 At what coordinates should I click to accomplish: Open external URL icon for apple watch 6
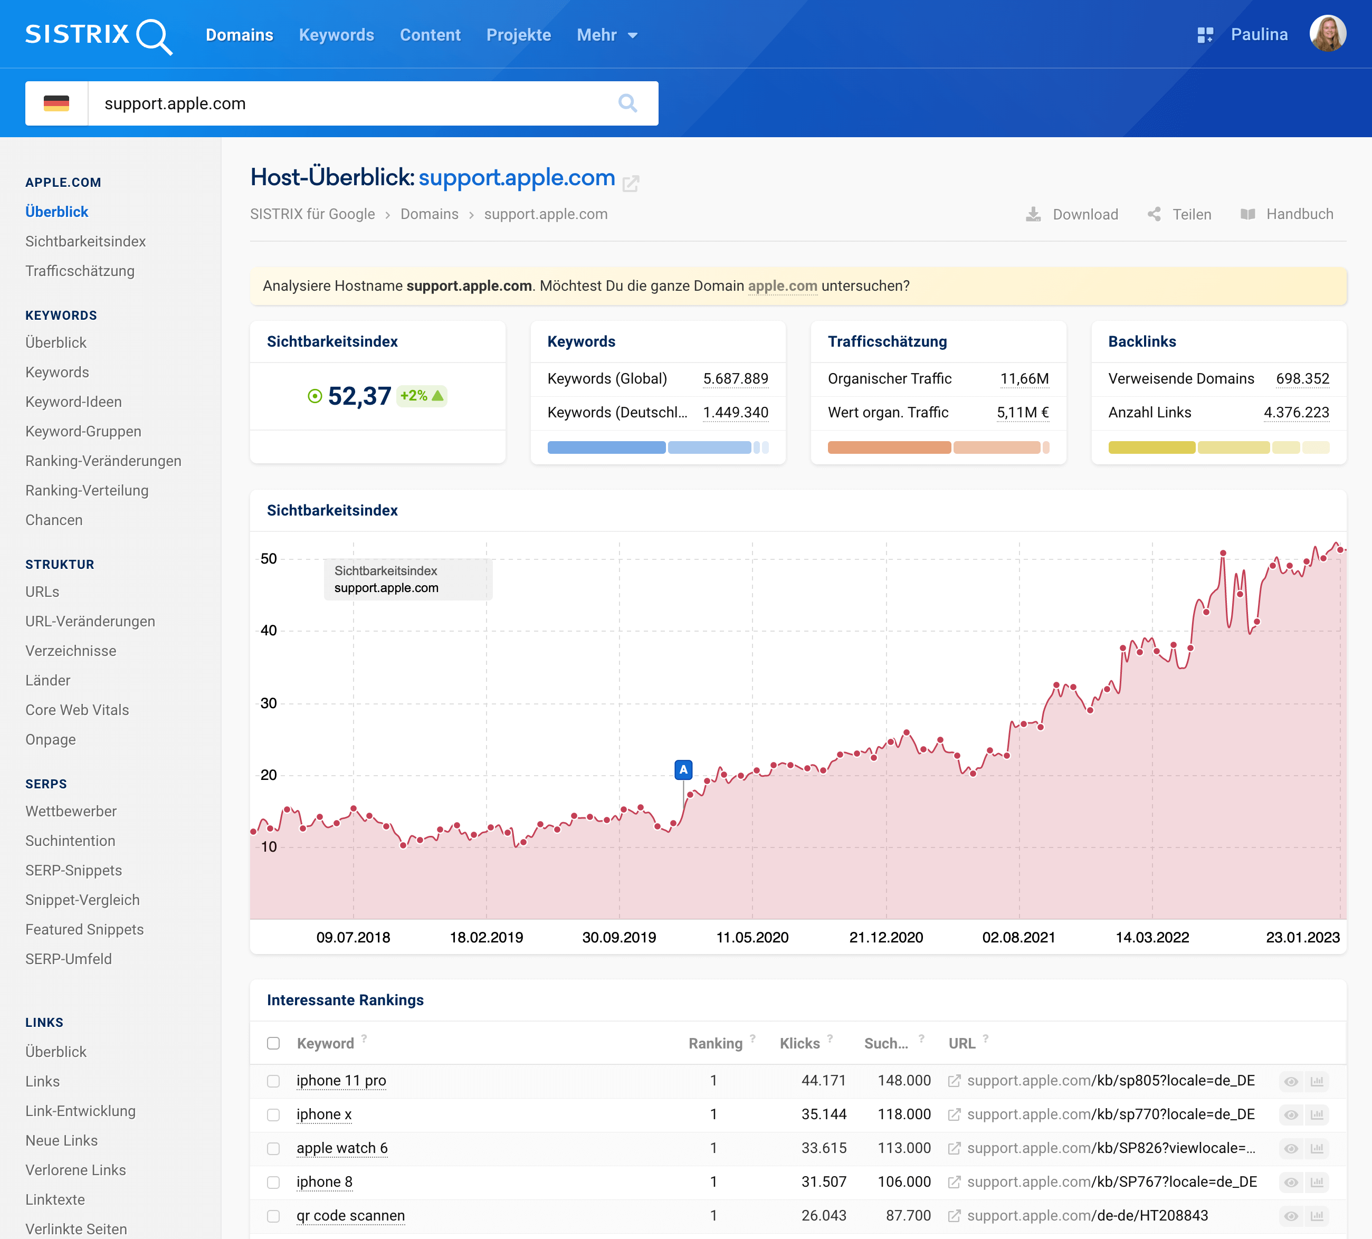pos(954,1149)
